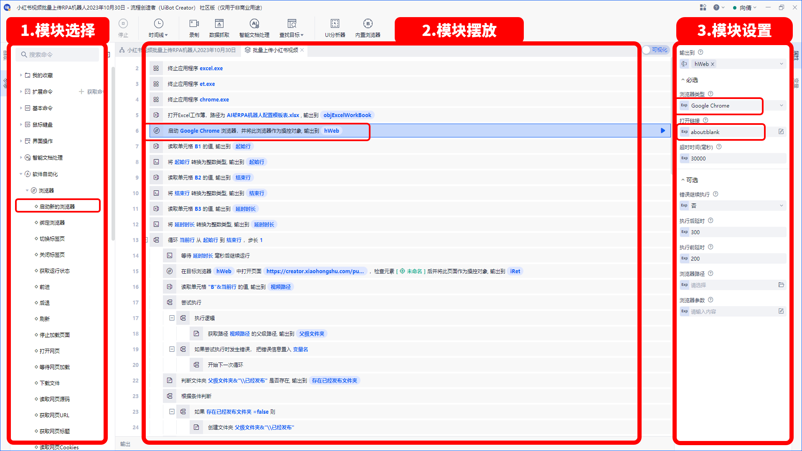Collapse the 如果 存在已经发布文件夹 block
The width and height of the screenshot is (802, 451).
tap(172, 411)
